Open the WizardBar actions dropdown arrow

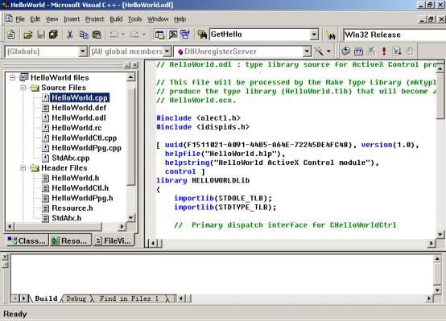click(x=328, y=51)
